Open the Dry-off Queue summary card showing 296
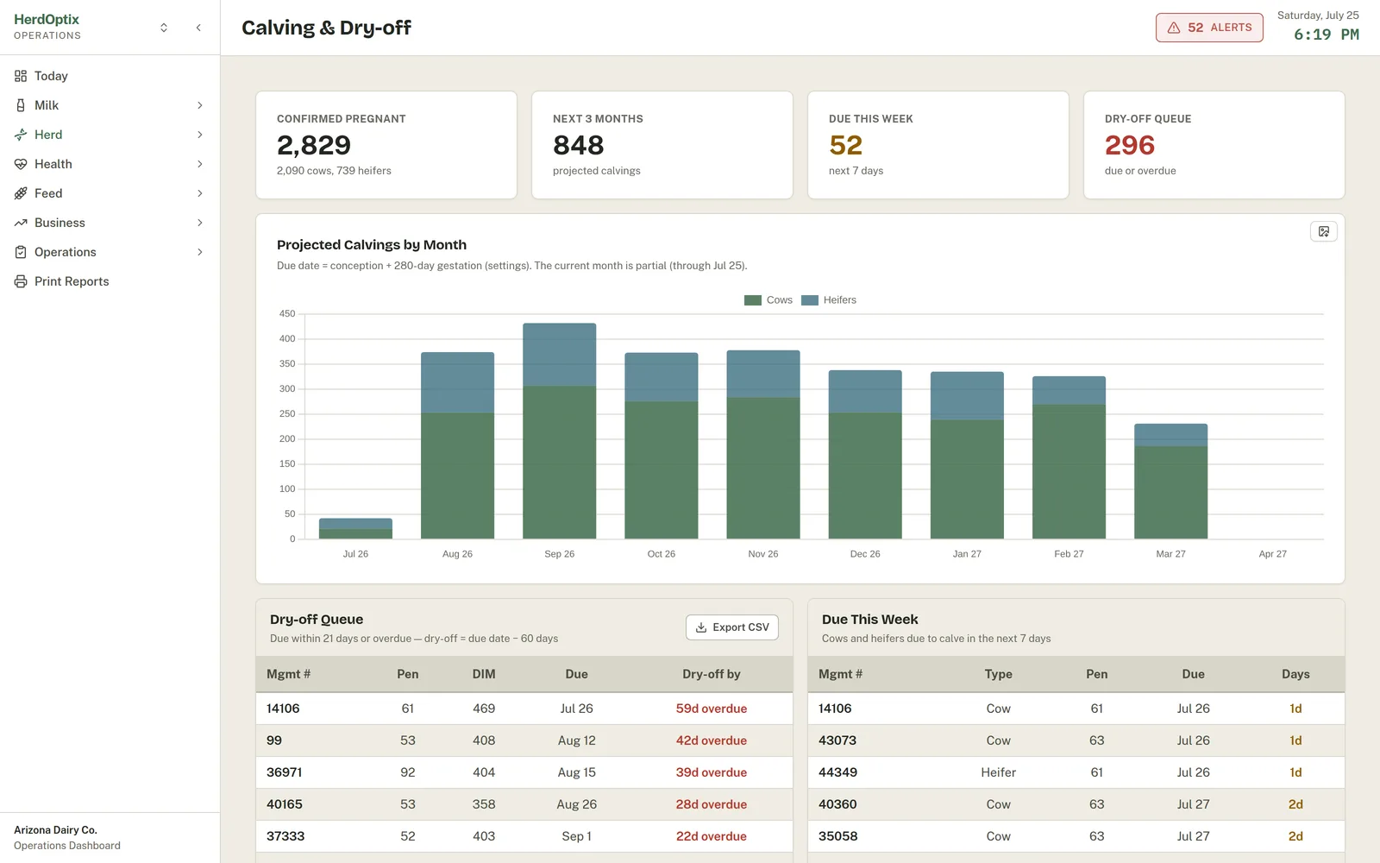This screenshot has height=863, width=1380. pyautogui.click(x=1214, y=145)
